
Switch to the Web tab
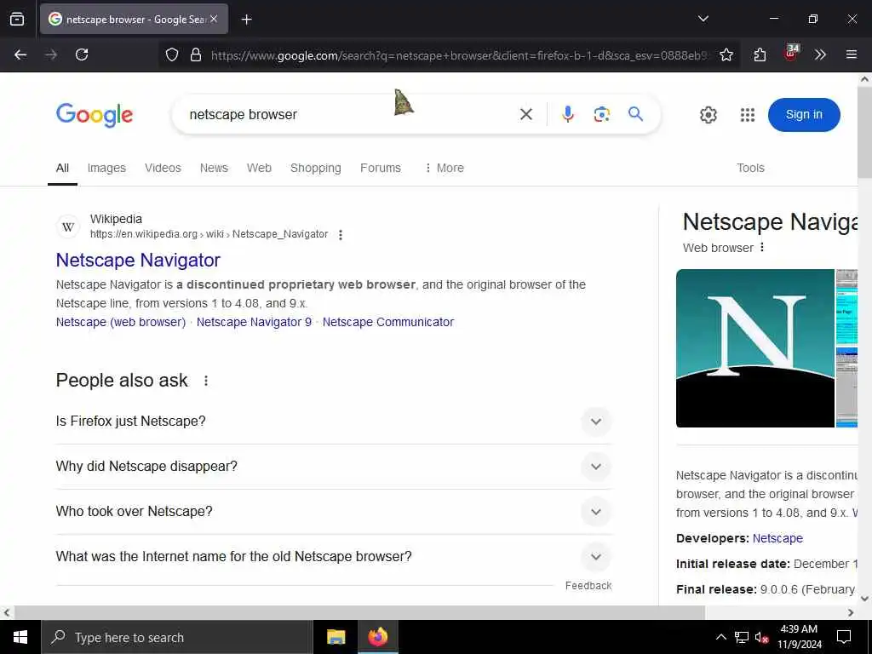tap(259, 168)
